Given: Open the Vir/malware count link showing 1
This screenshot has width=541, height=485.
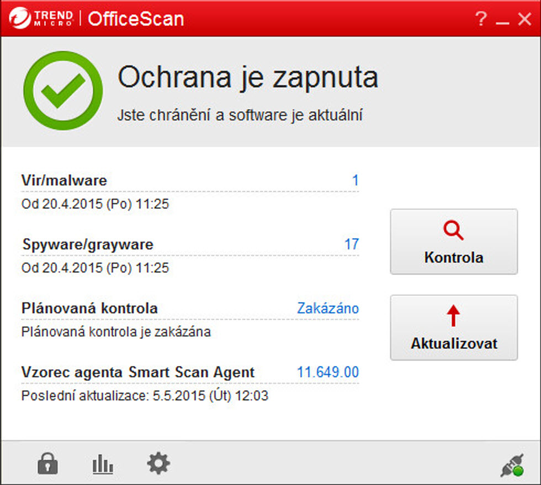Looking at the screenshot, I should click(356, 180).
